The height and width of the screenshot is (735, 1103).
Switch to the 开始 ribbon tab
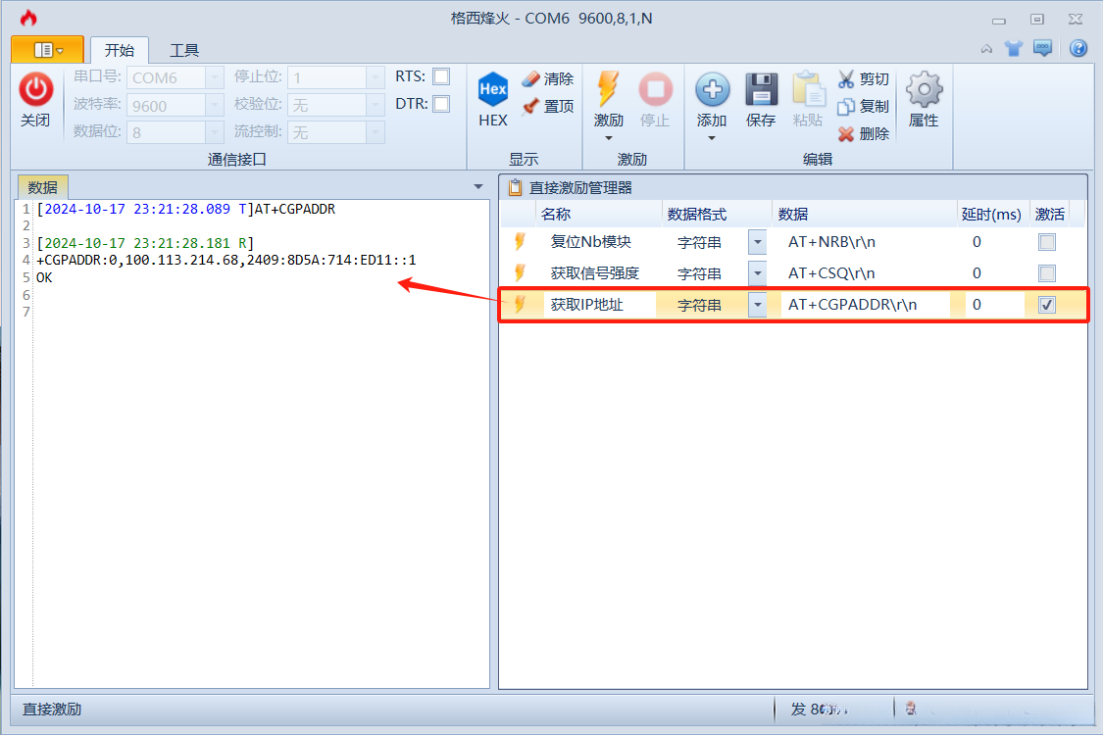click(x=119, y=50)
